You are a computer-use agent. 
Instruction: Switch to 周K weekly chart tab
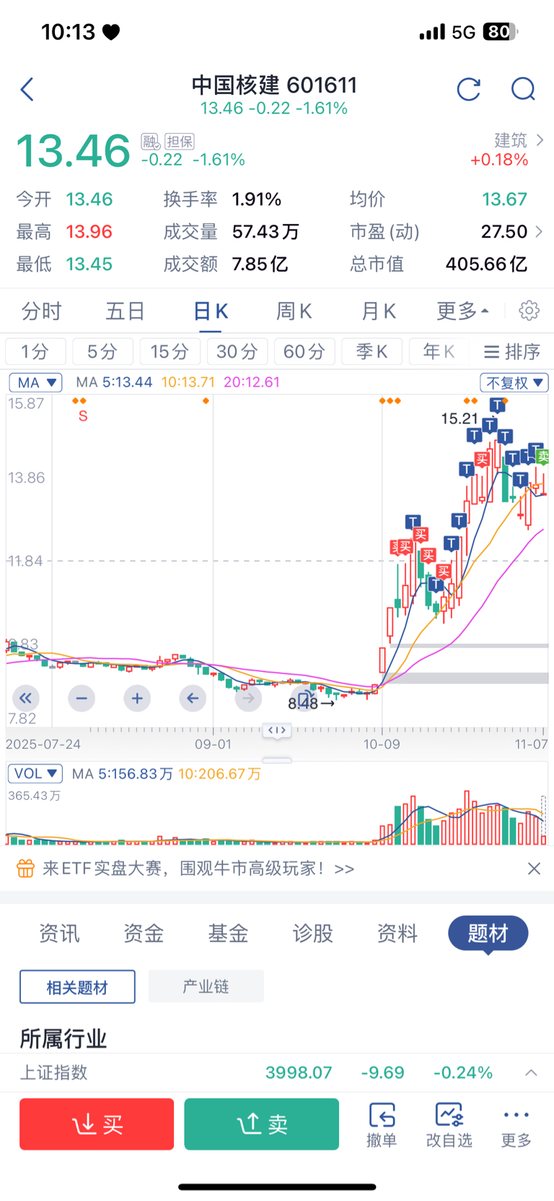tap(294, 311)
